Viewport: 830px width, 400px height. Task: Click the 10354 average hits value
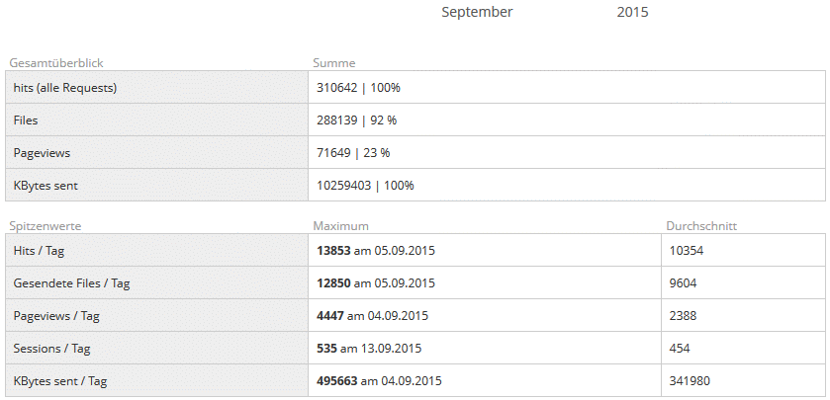[686, 251]
